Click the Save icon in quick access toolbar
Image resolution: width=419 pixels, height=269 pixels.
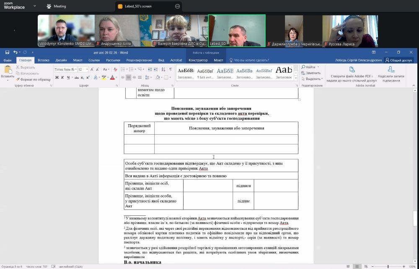[x=7, y=52]
